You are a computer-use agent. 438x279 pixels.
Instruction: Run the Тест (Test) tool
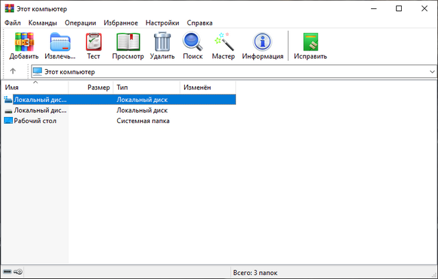click(93, 42)
